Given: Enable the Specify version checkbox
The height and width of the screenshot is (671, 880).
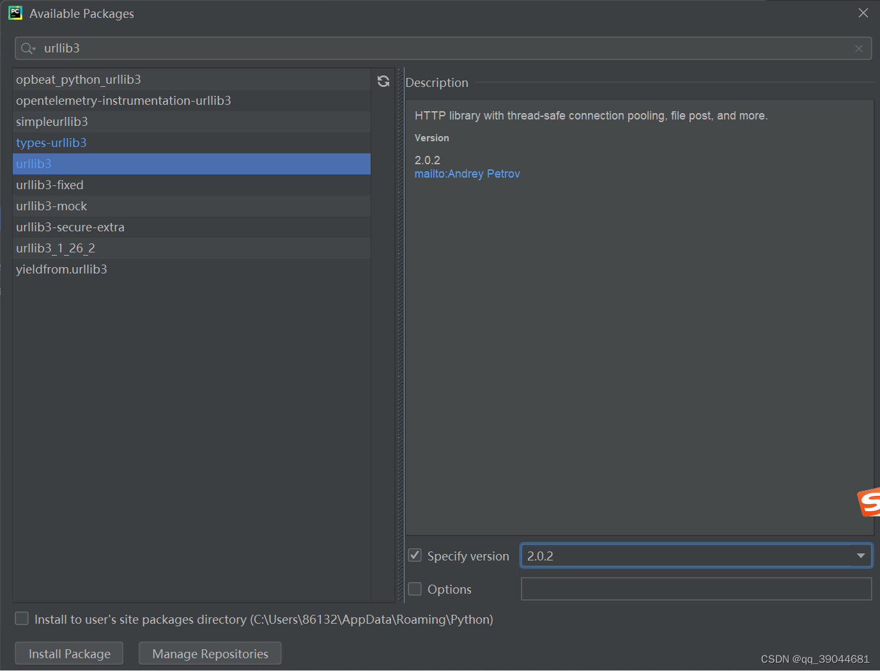Looking at the screenshot, I should coord(414,555).
